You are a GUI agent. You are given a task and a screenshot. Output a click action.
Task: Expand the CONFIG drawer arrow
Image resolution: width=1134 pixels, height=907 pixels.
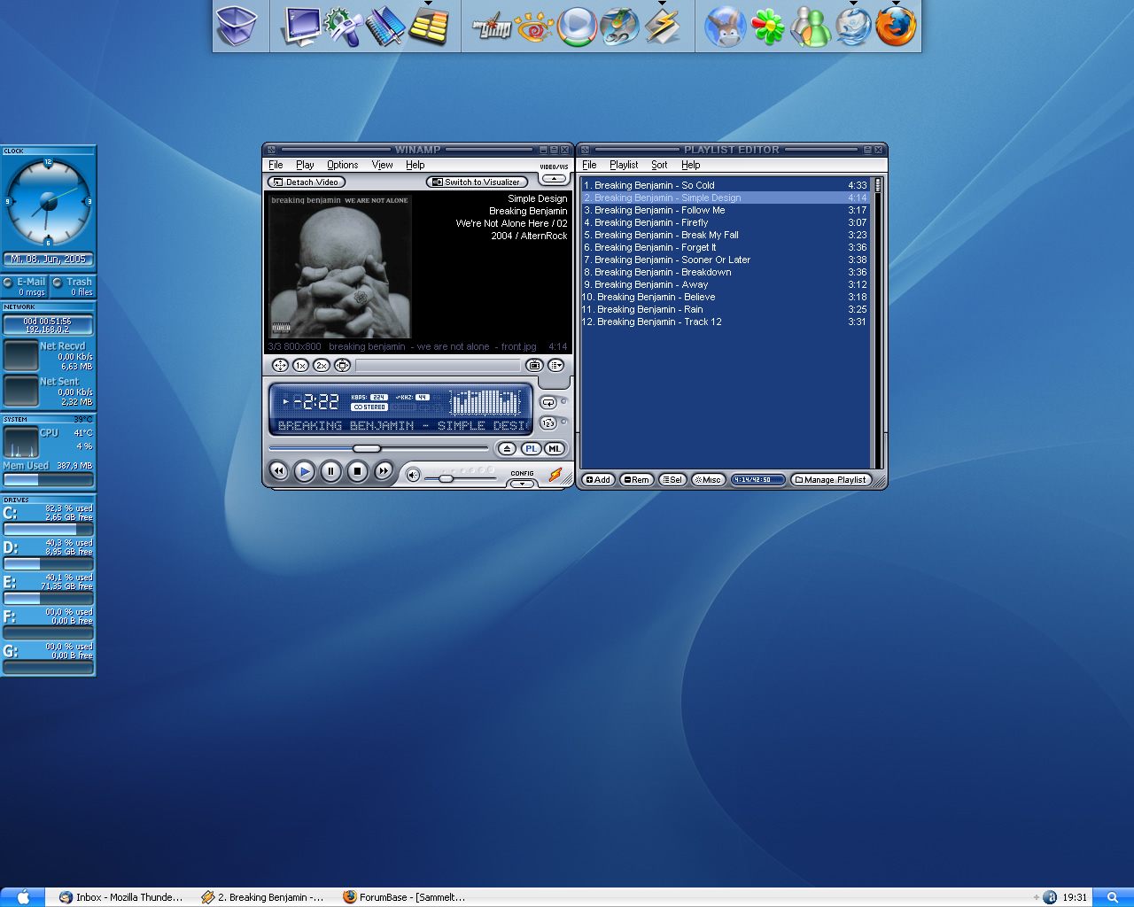pyautogui.click(x=523, y=484)
